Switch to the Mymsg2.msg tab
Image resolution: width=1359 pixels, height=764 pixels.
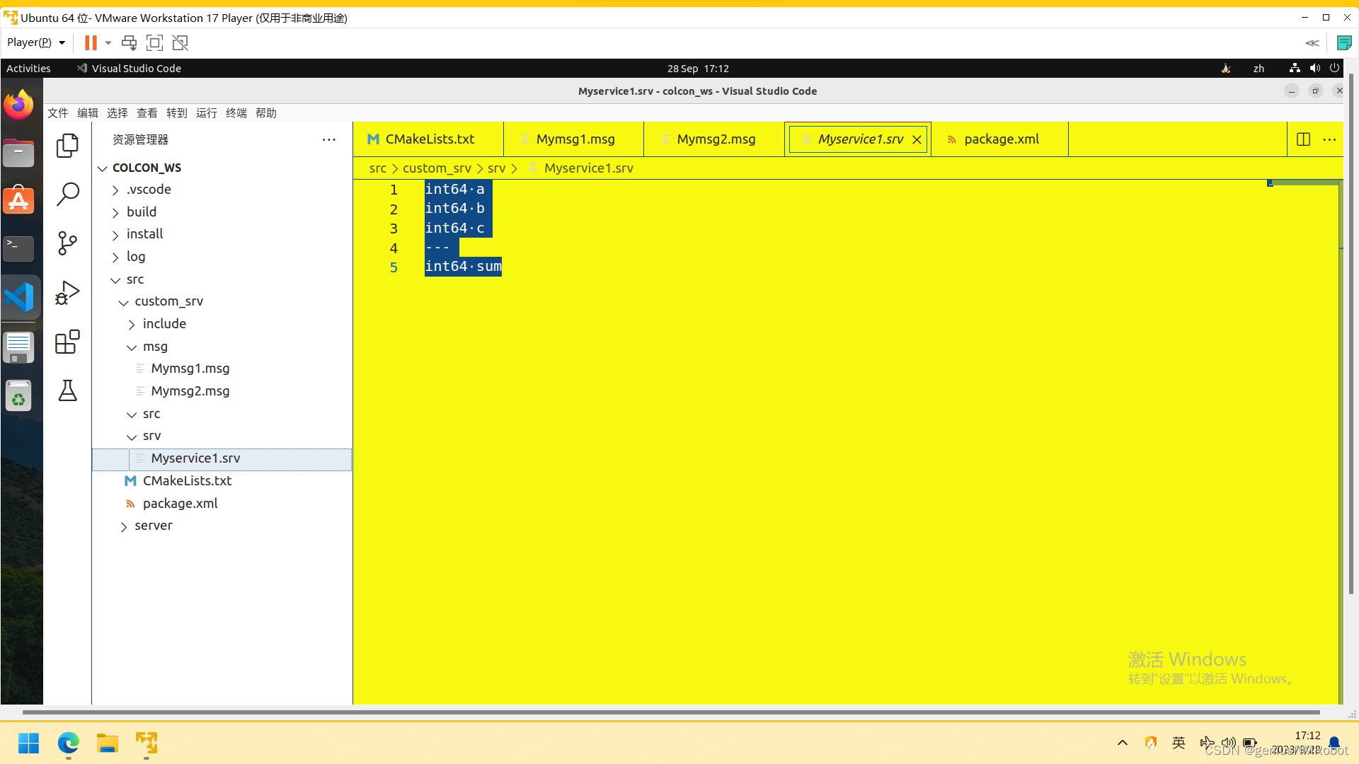point(716,139)
